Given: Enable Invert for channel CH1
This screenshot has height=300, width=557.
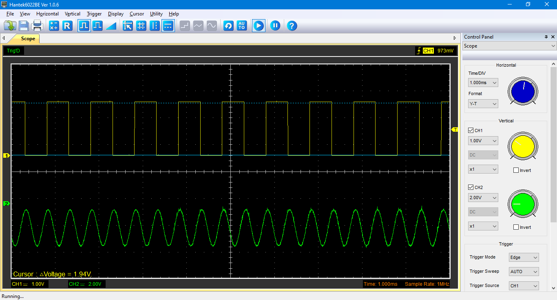Looking at the screenshot, I should (516, 170).
